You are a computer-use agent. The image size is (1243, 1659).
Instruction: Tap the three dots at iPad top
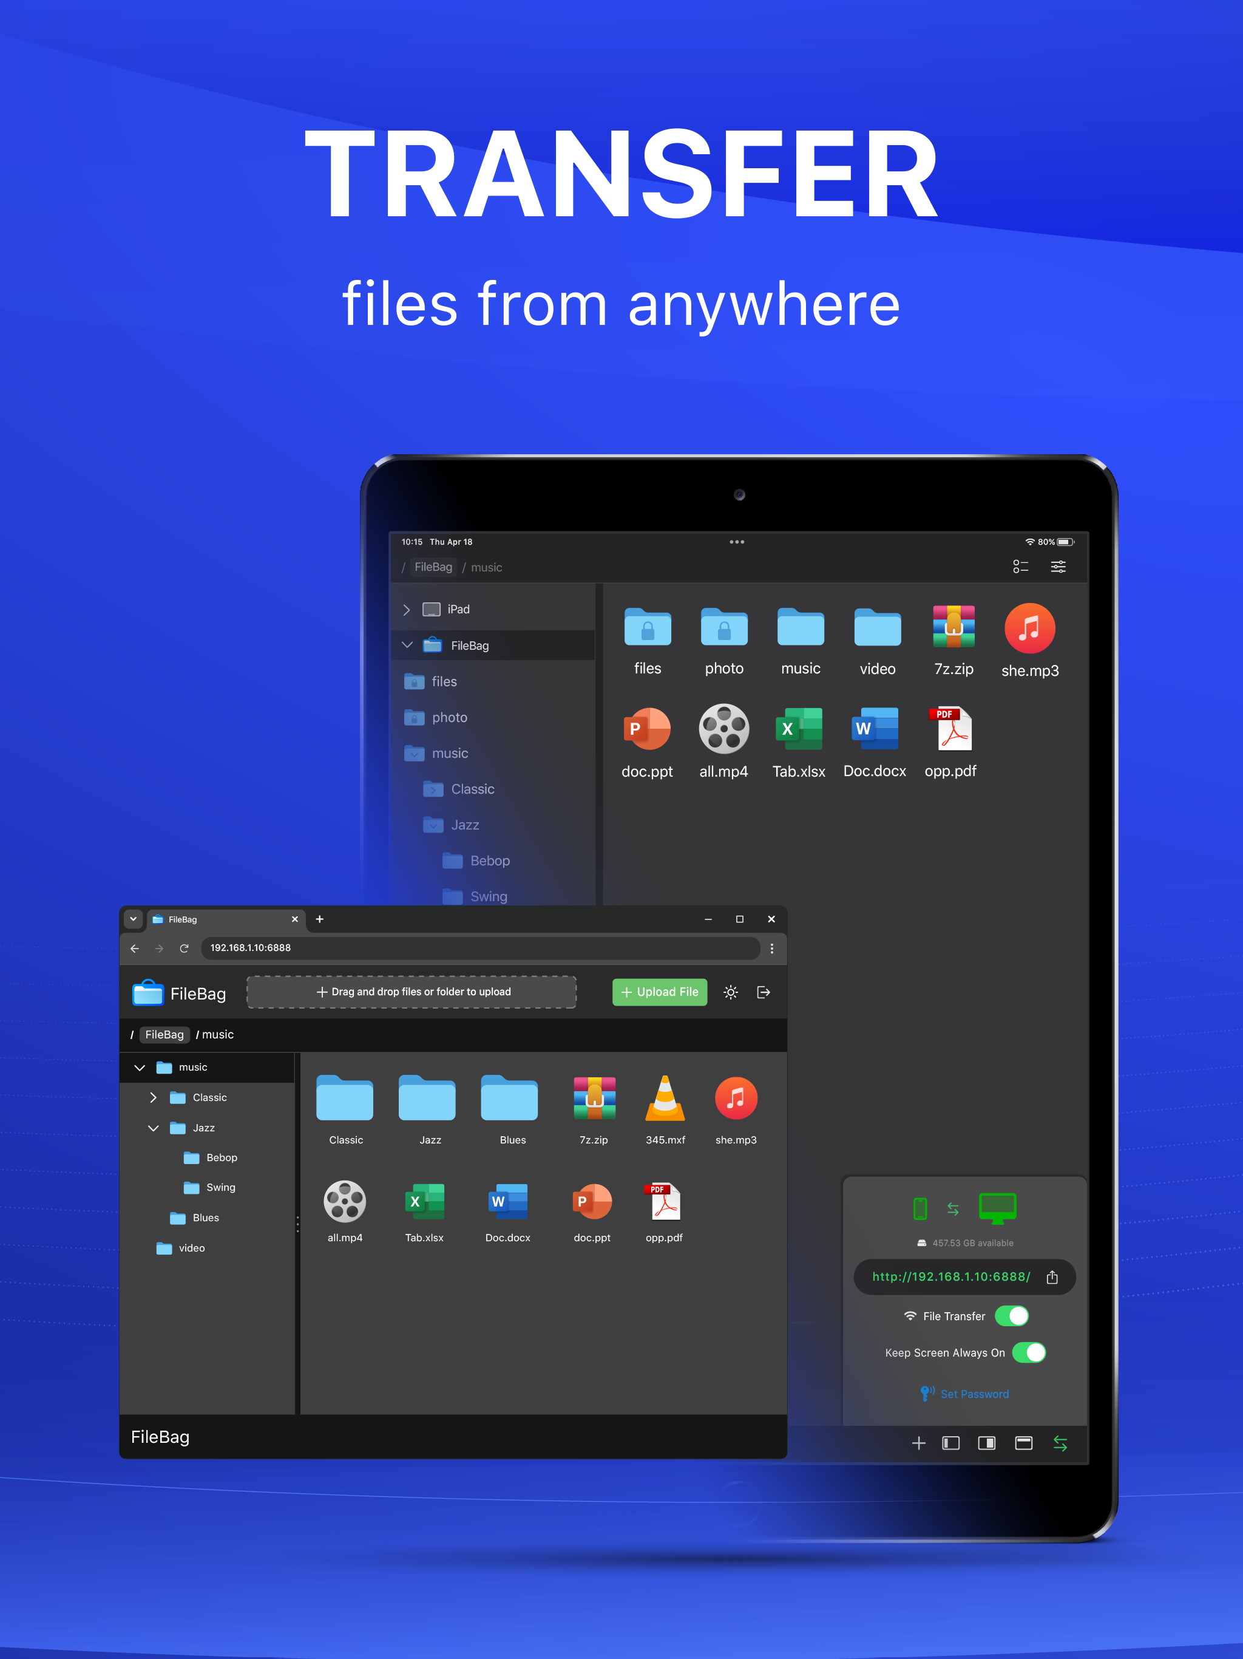[x=737, y=542]
